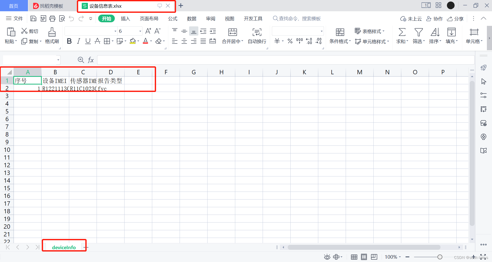Toggle Bold formatting
492x262 pixels.
69,41
